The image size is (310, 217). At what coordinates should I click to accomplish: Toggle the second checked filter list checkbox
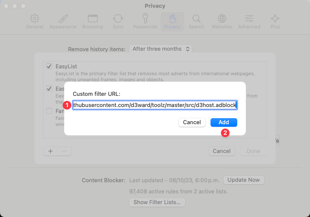coord(49,89)
